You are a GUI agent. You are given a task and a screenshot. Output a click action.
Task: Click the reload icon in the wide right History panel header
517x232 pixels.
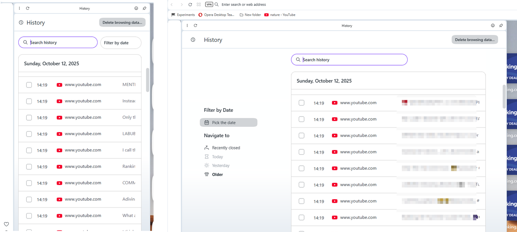click(x=196, y=25)
